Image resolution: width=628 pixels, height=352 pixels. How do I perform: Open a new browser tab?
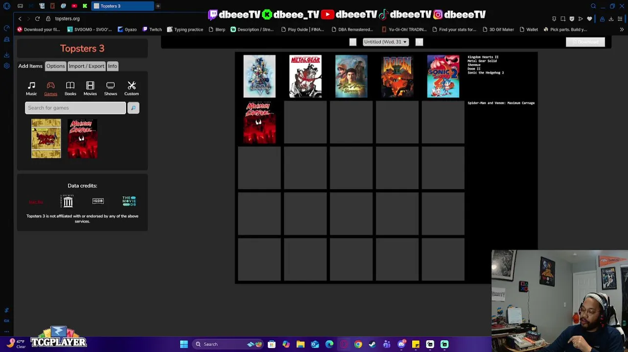coord(158,6)
